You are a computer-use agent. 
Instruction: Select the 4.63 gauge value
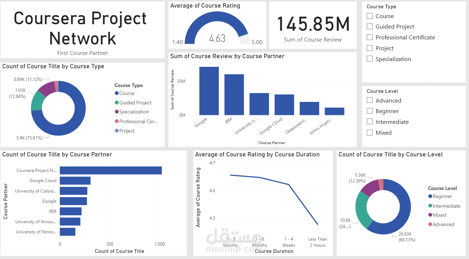coord(217,39)
